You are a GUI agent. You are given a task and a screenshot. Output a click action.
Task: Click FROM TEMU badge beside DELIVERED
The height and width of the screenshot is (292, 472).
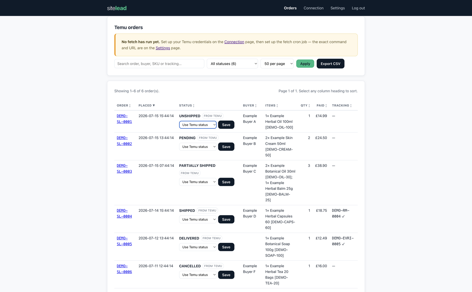212,238
